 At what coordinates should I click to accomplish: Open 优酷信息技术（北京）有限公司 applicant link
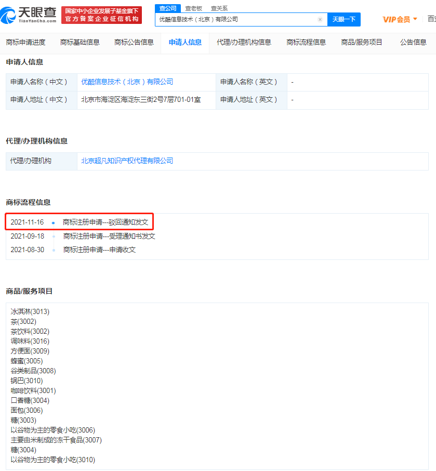tap(127, 82)
